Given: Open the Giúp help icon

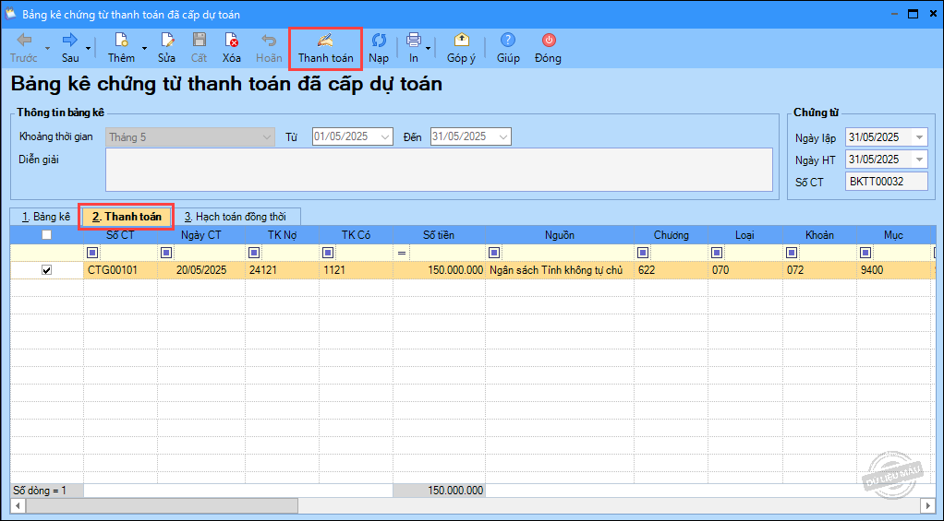Looking at the screenshot, I should (x=508, y=41).
